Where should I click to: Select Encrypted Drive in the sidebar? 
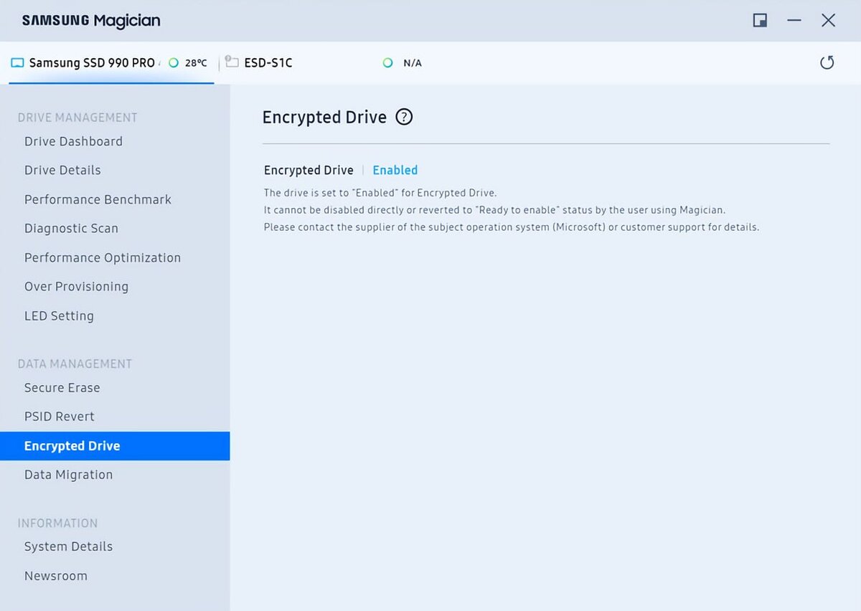[115, 445]
